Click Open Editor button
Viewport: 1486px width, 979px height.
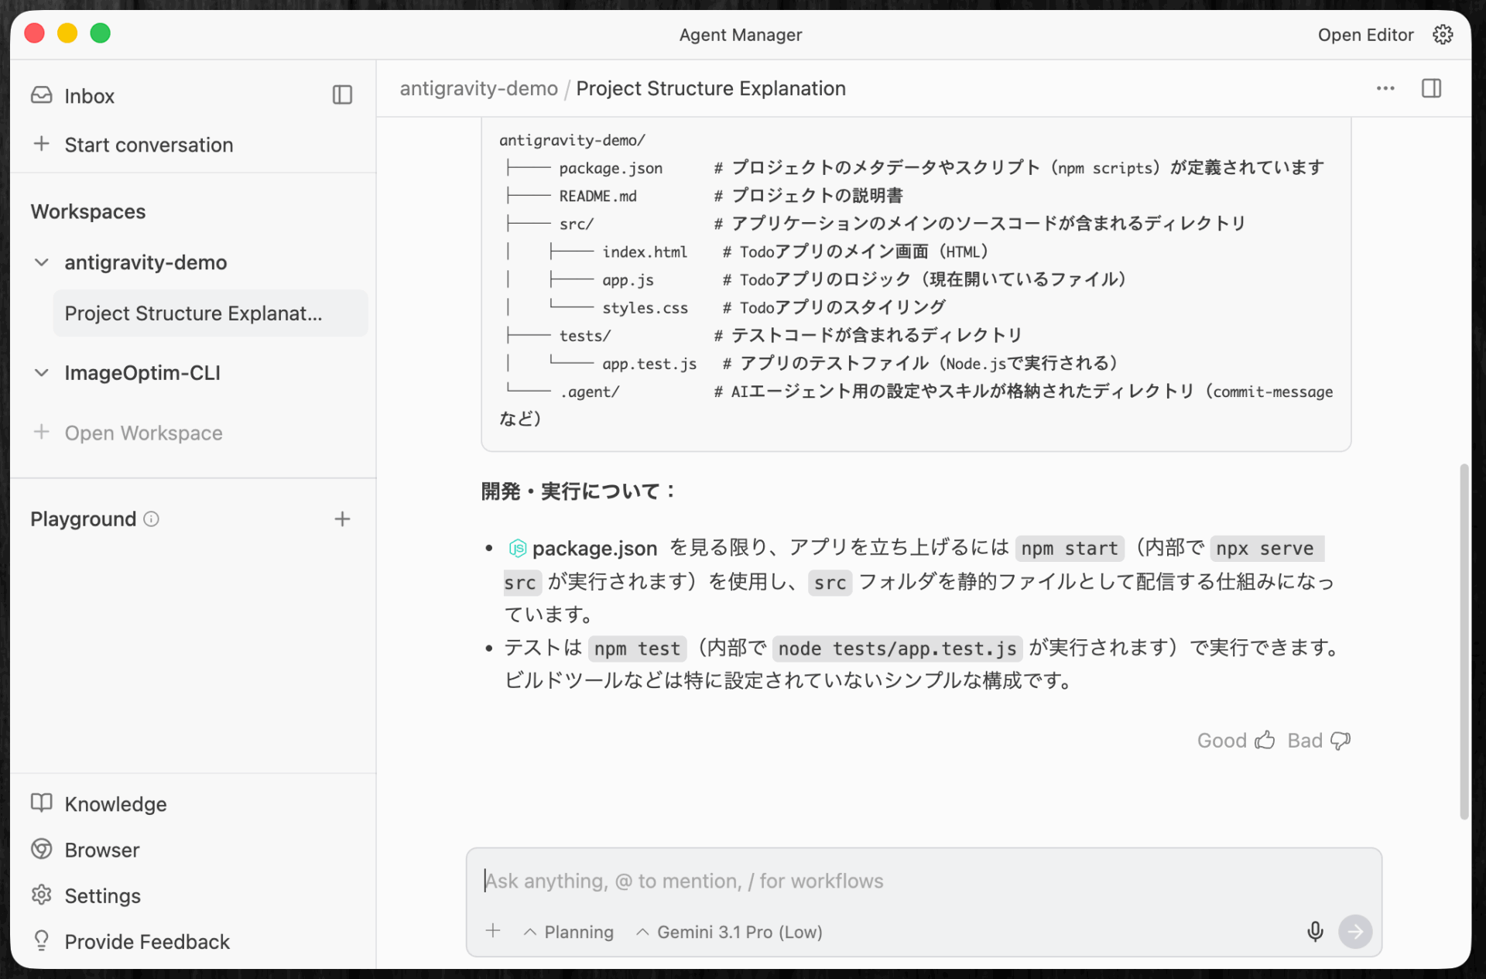click(1365, 35)
